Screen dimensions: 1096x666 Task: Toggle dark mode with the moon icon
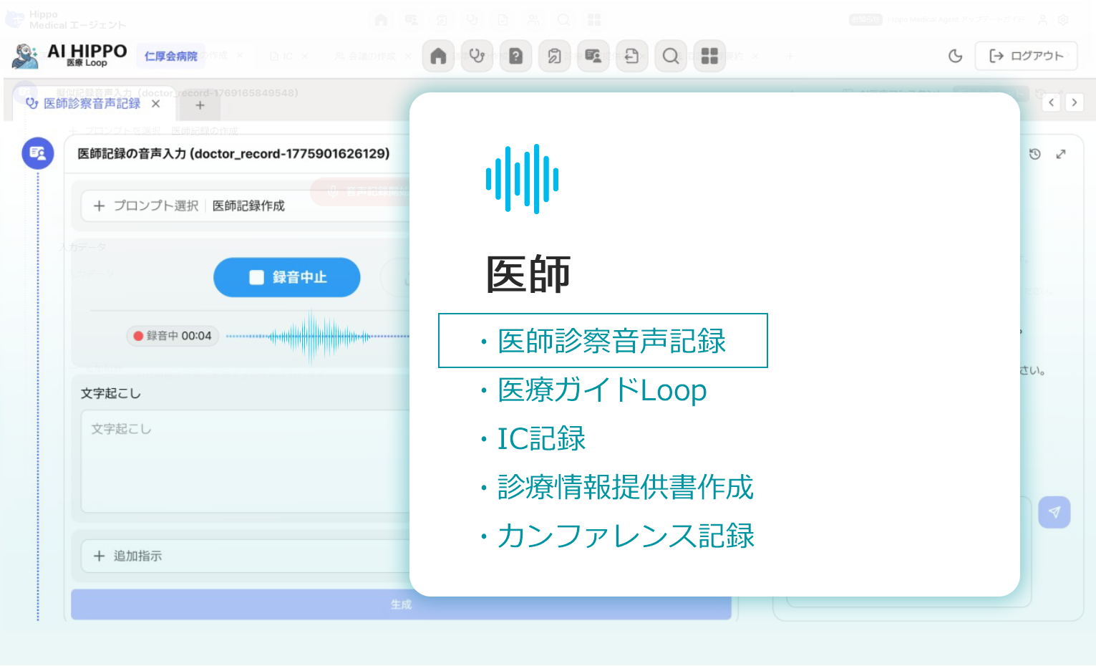click(955, 55)
